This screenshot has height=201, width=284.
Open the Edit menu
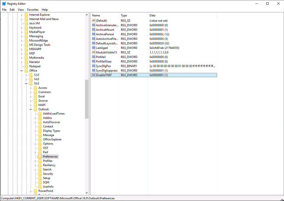(x=12, y=10)
